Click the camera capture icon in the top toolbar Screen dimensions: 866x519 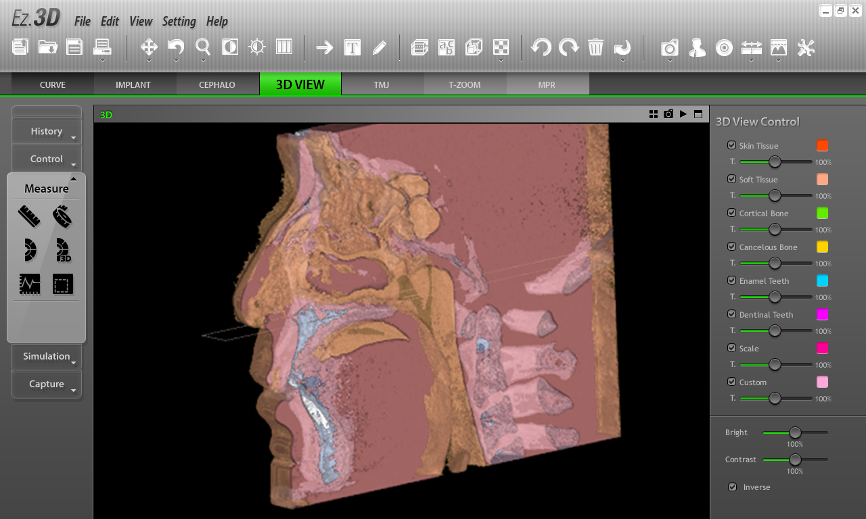point(670,47)
